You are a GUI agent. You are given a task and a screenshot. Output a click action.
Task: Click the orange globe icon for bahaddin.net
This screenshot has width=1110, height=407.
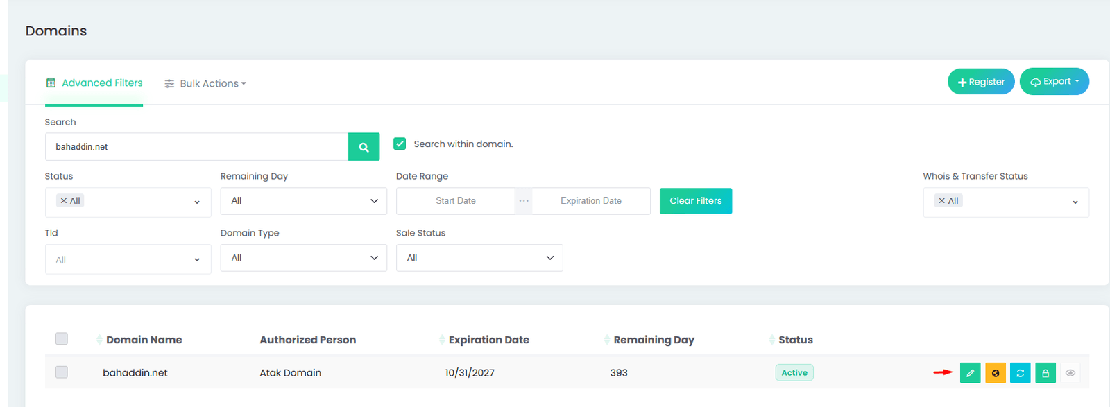pos(996,373)
